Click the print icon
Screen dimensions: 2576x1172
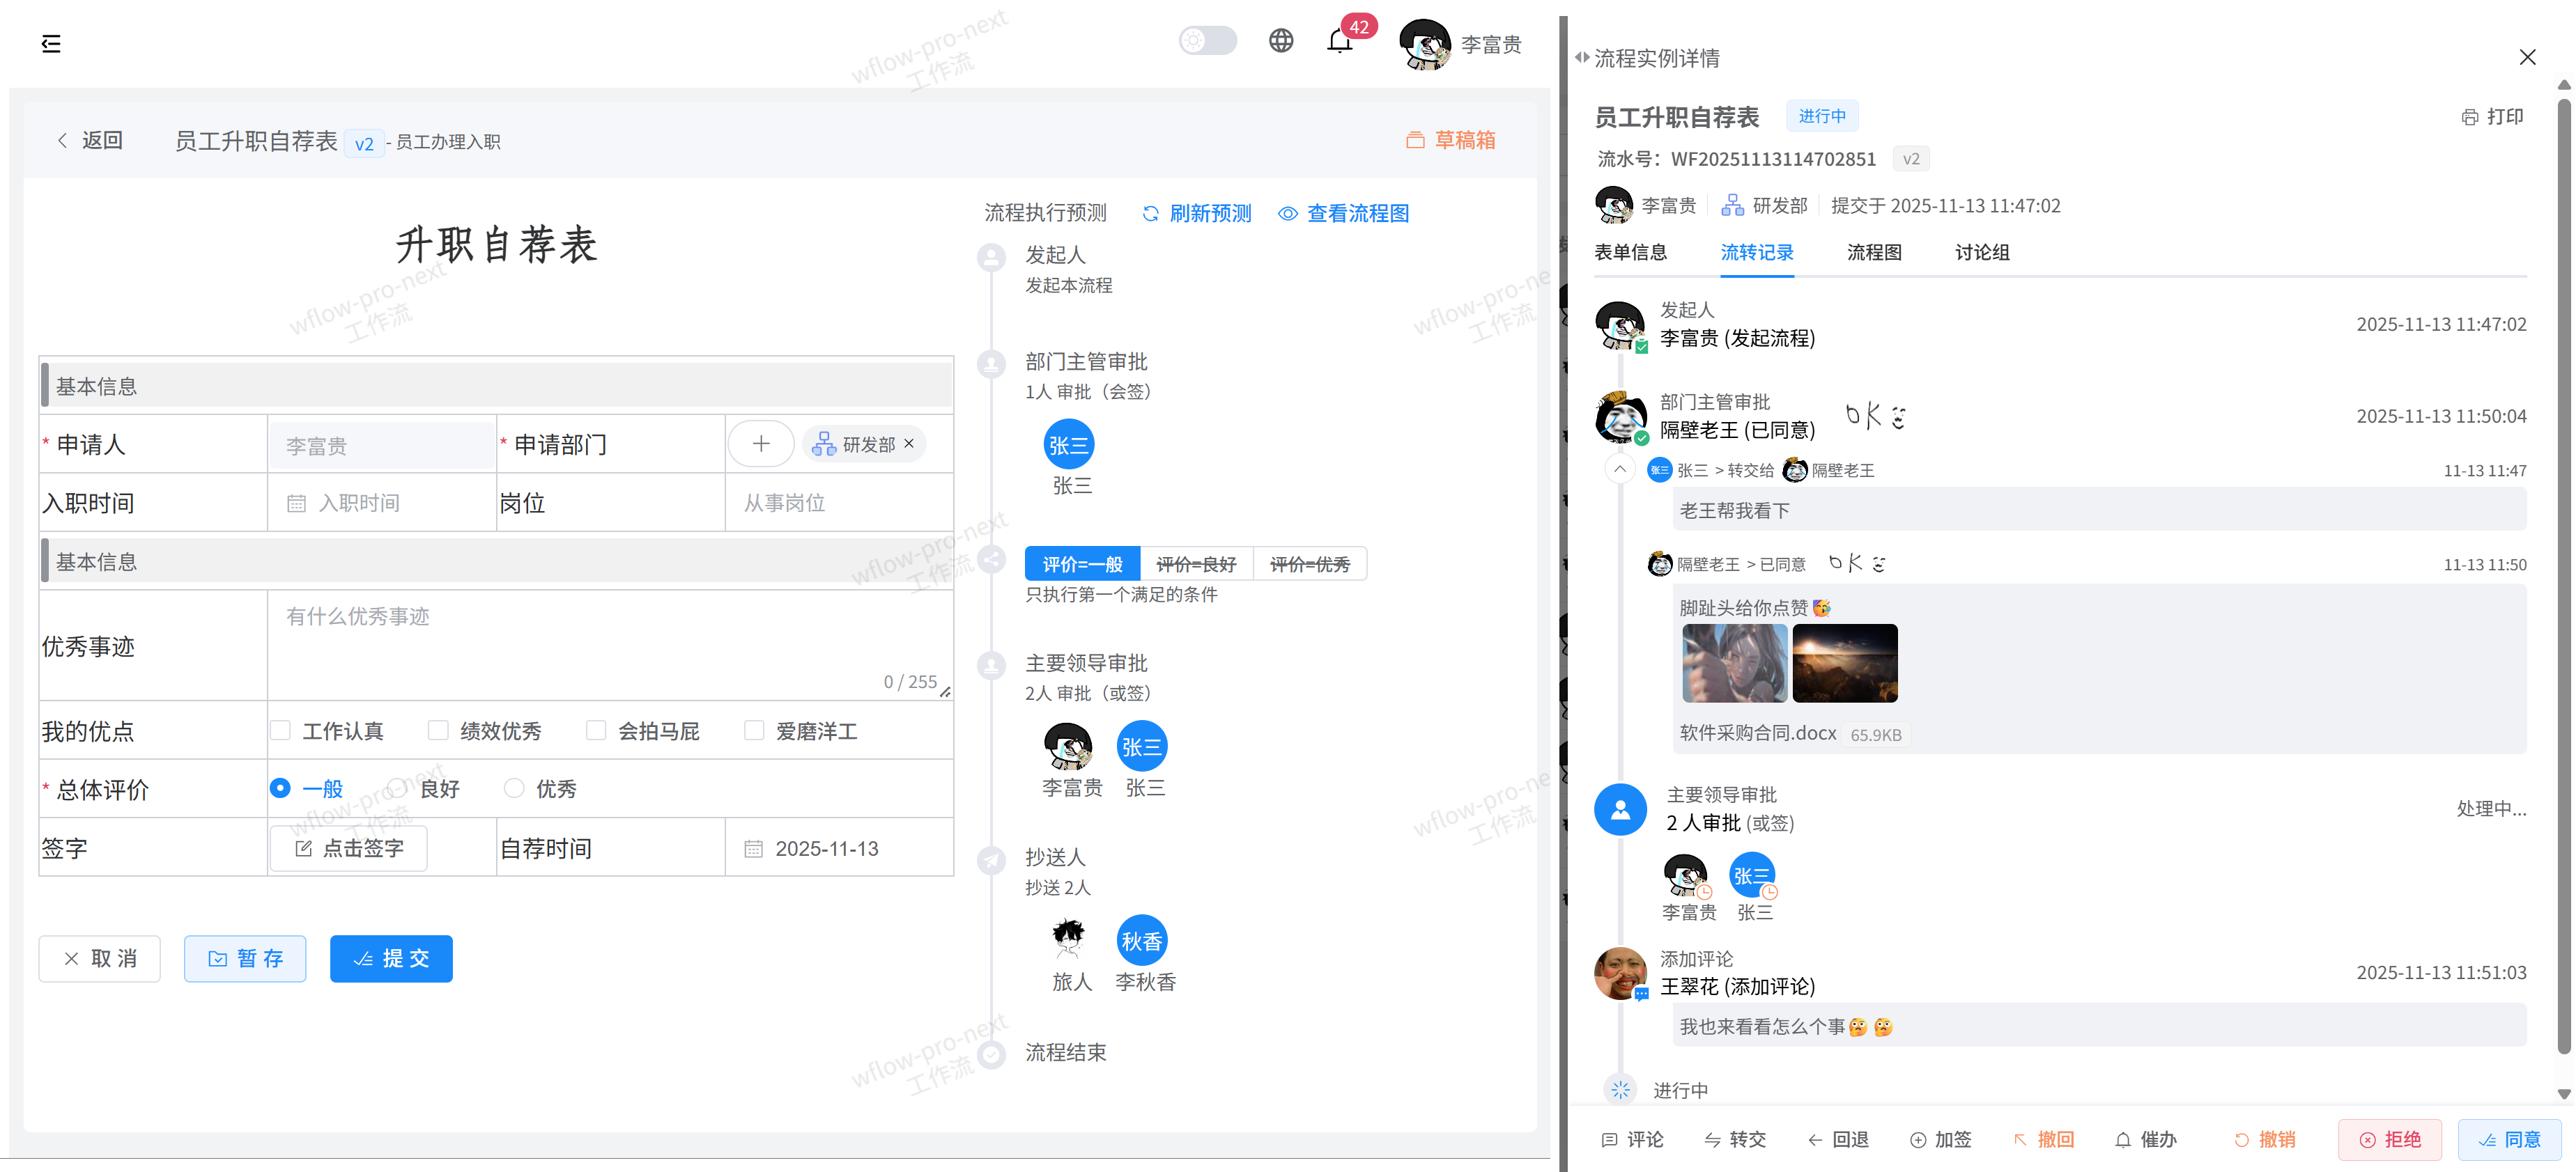point(2469,117)
